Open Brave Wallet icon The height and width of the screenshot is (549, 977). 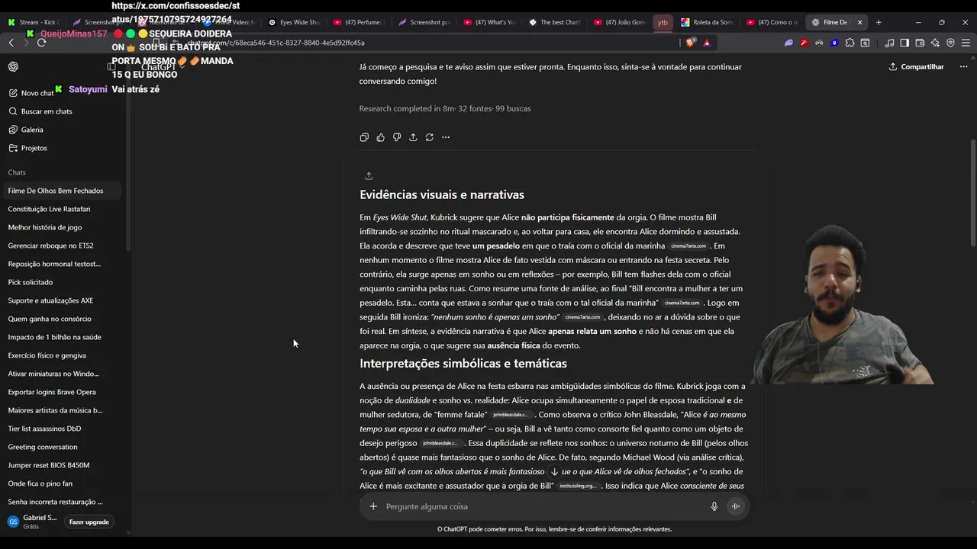pos(920,43)
